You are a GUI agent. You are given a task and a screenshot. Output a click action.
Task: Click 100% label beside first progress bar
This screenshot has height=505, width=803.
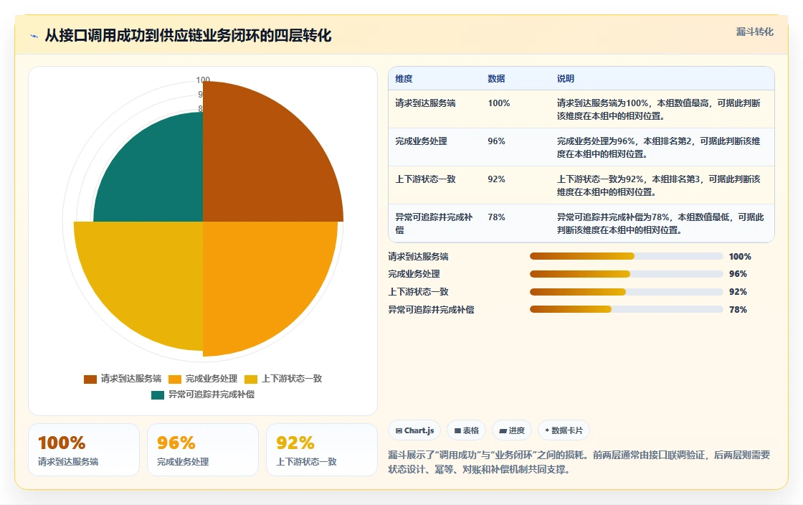pos(740,256)
